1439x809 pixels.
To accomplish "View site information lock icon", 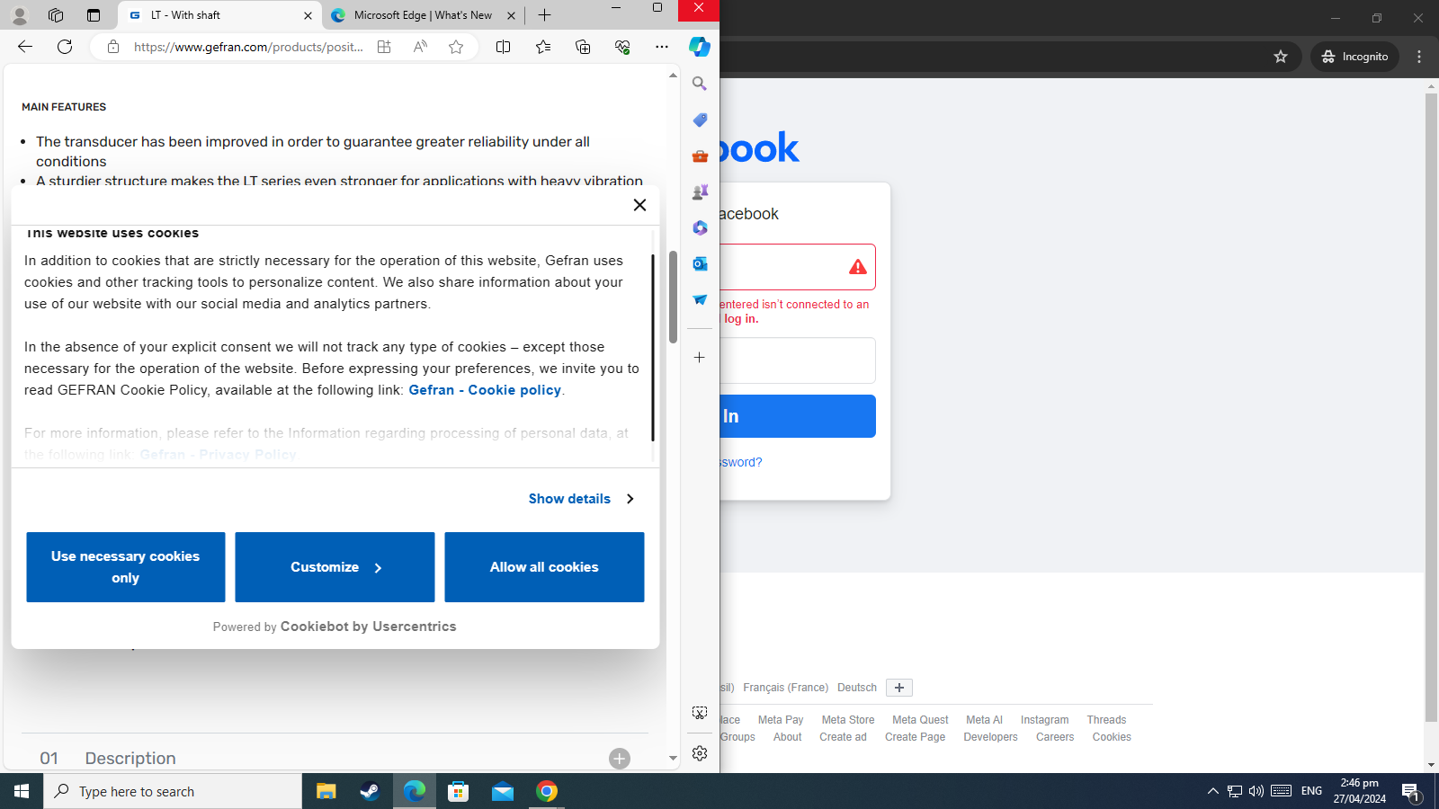I will click(113, 47).
